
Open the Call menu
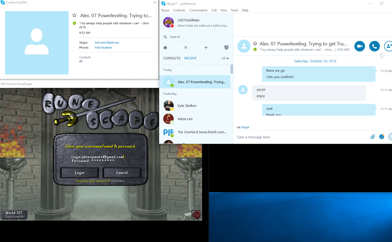coord(214,10)
